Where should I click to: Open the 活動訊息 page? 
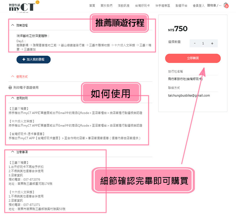pyautogui.click(x=123, y=5)
